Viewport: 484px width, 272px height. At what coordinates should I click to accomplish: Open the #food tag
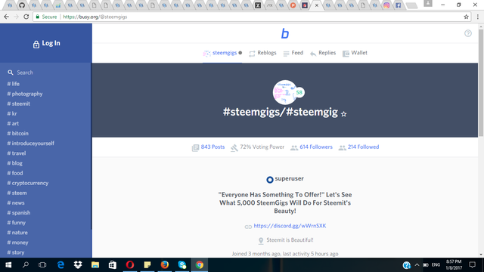(15, 173)
